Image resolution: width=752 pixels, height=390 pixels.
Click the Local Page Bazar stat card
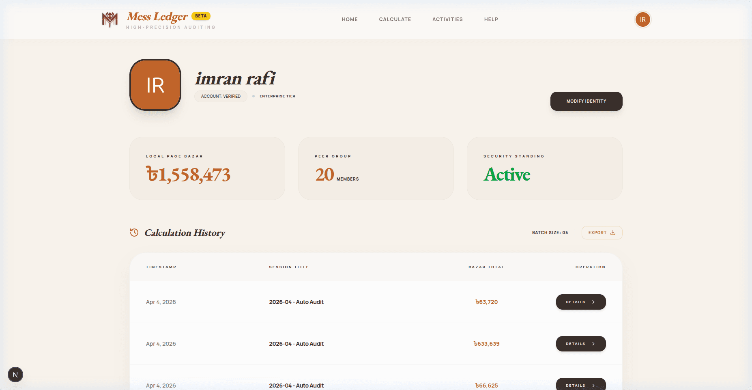[207, 168]
